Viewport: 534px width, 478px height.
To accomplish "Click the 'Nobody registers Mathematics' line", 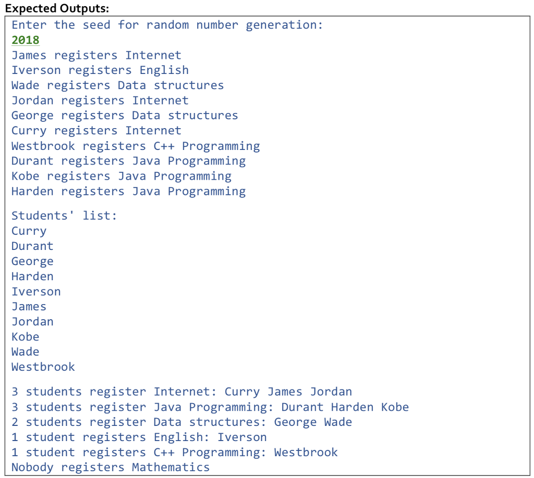I will pos(111,468).
